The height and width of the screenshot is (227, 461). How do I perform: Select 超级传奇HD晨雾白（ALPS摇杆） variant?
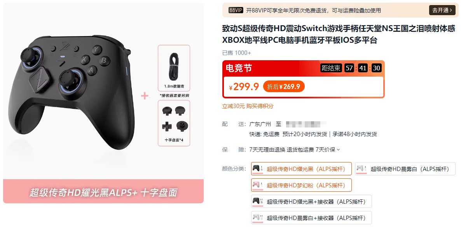[x=405, y=169]
